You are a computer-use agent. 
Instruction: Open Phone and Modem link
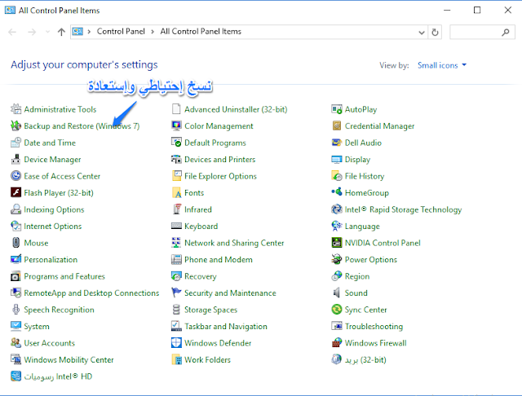coord(219,260)
